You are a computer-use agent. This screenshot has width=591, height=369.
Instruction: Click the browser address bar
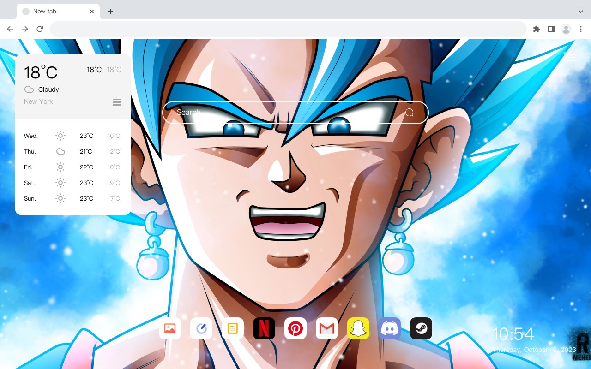click(288, 29)
